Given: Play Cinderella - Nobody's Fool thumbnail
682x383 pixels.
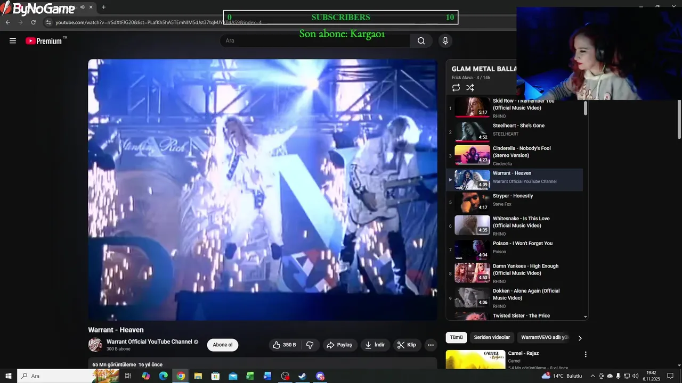Looking at the screenshot, I should pyautogui.click(x=472, y=155).
